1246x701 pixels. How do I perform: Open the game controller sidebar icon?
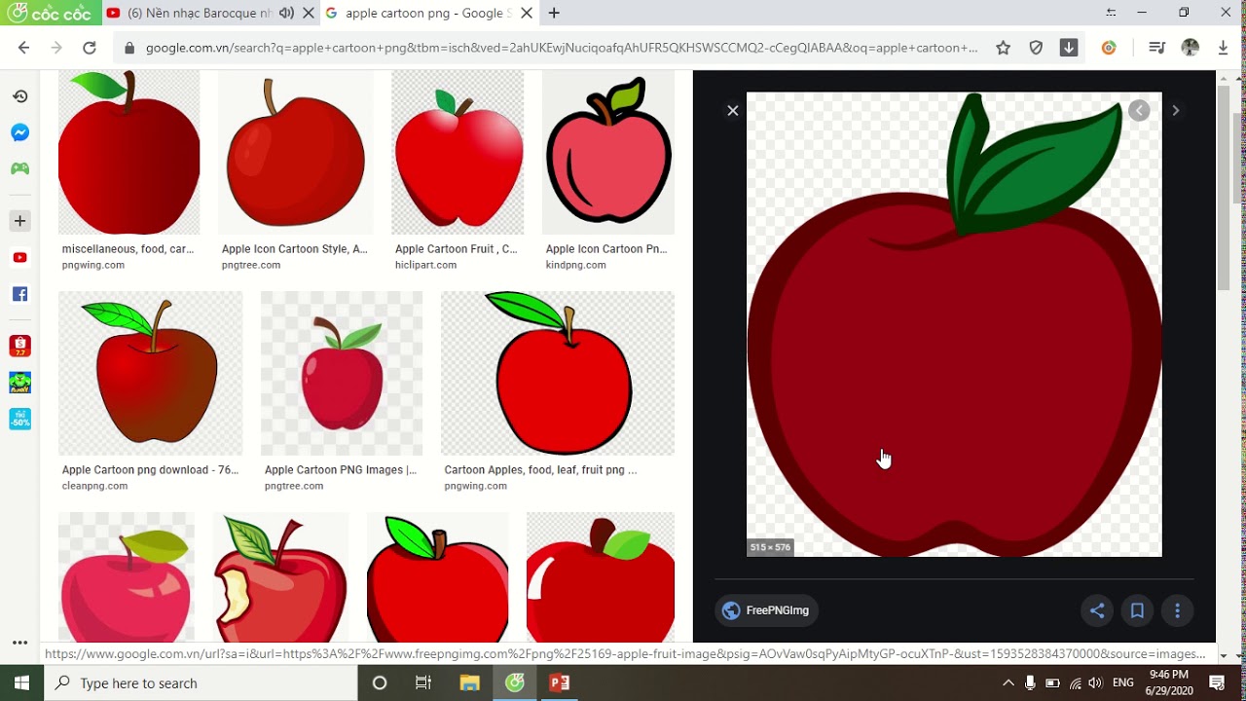coord(19,168)
